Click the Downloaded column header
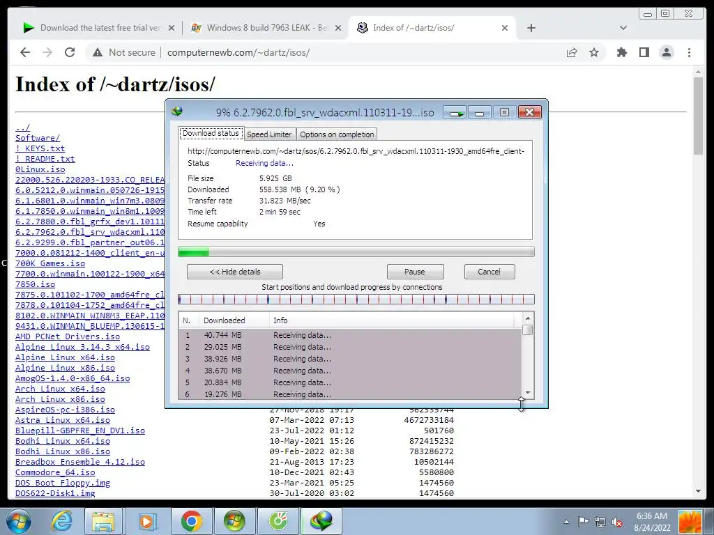 tap(234, 320)
